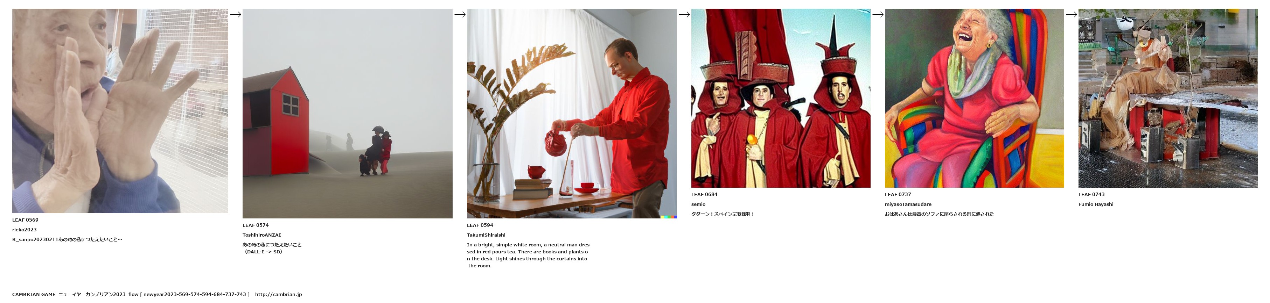Click the author name miyakoTamasudare
The height and width of the screenshot is (303, 1270).
[x=908, y=204]
